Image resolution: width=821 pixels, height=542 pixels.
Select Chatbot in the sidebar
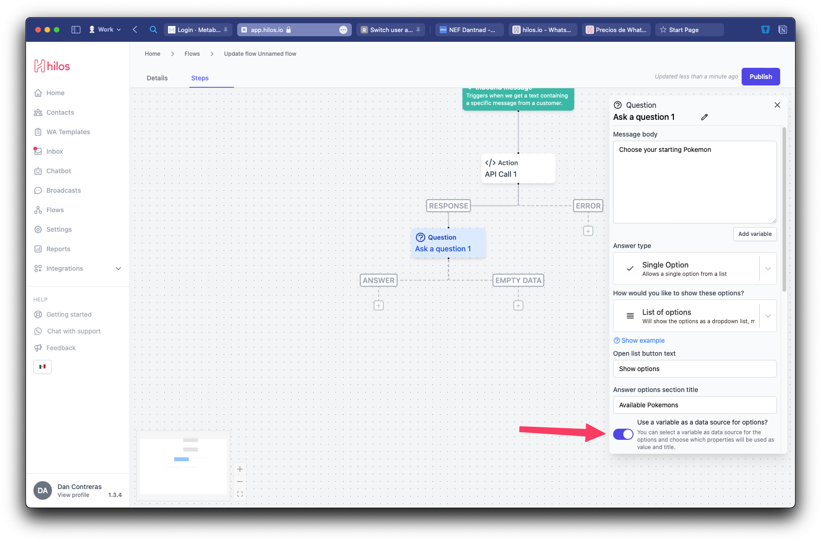(58, 170)
